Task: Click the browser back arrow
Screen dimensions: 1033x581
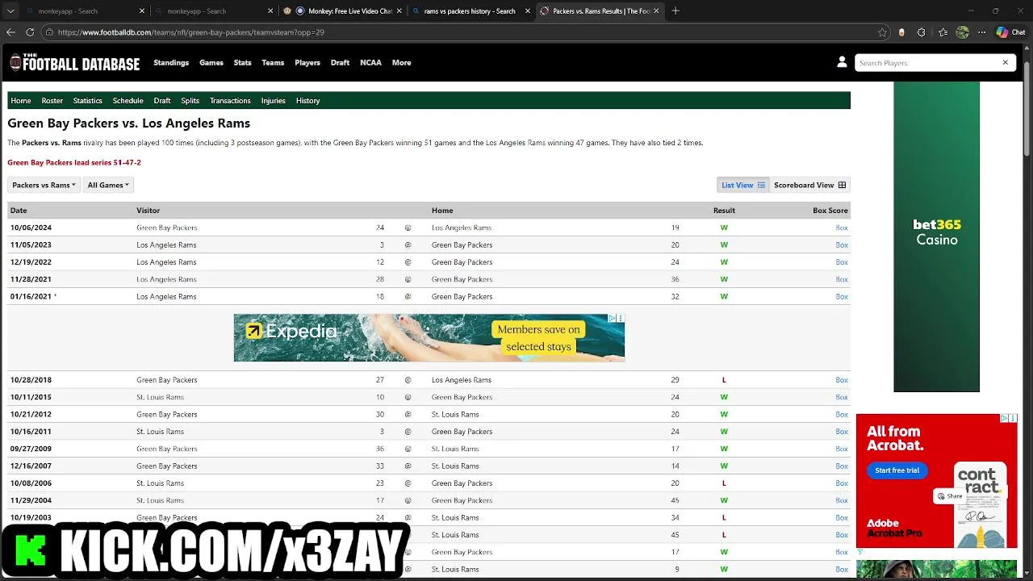Action: pos(10,32)
